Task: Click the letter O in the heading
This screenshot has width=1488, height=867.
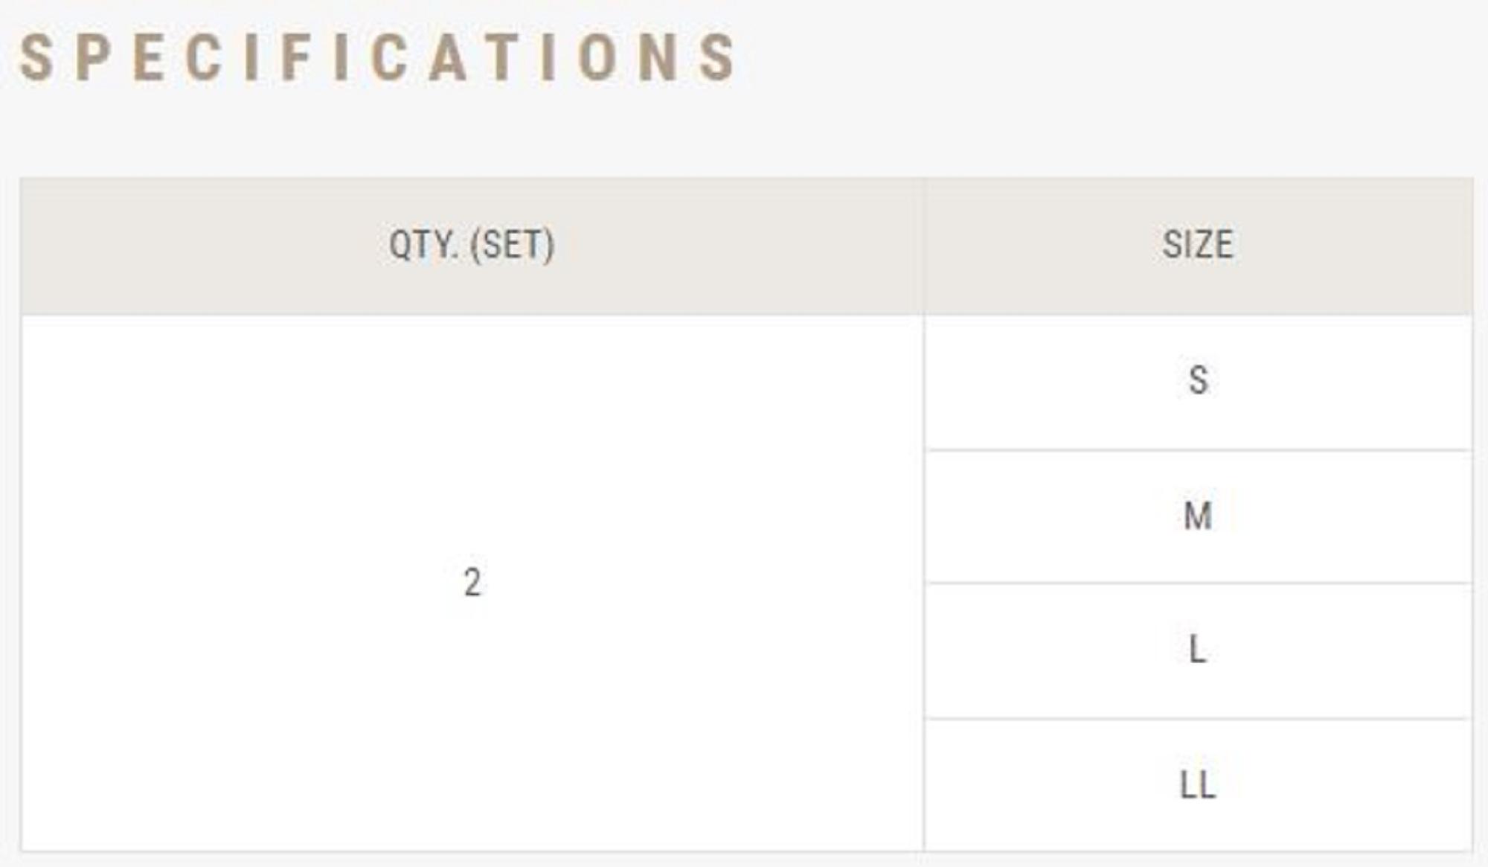Action: pos(597,57)
